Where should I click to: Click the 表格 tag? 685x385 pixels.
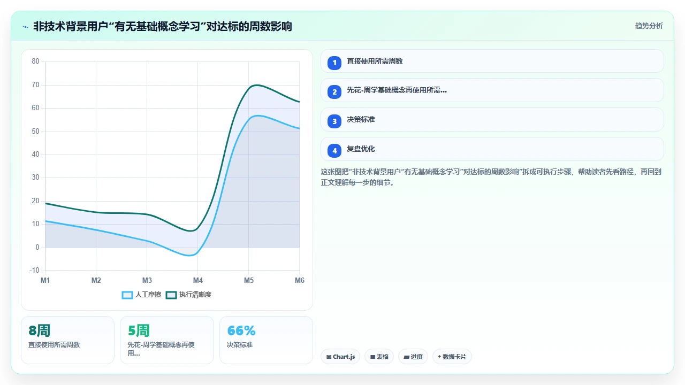[379, 357]
